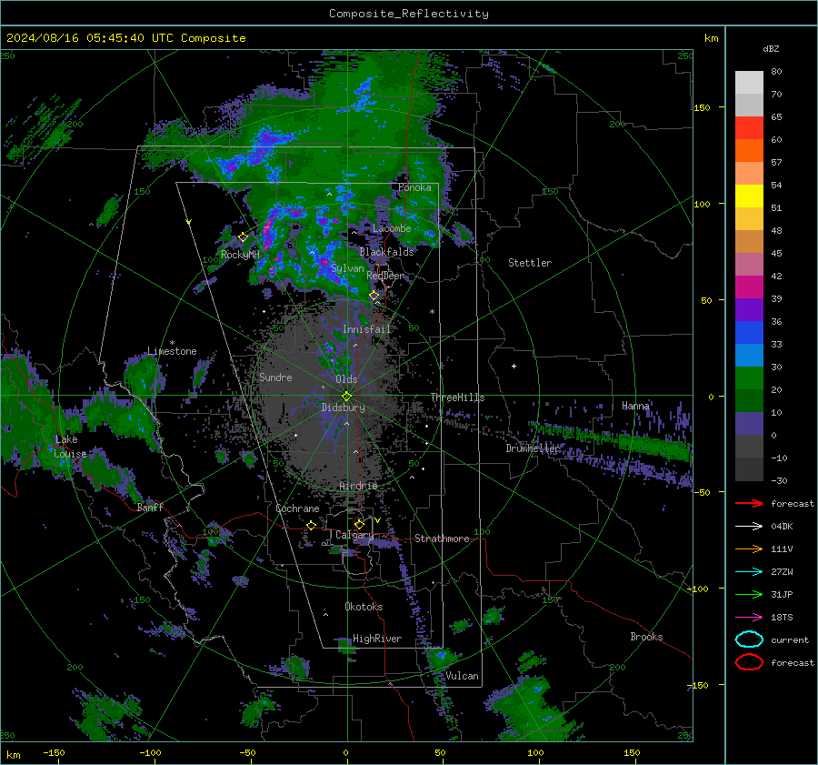Image resolution: width=818 pixels, height=765 pixels.
Task: Click the 'RockyMH' label on the map
Action: coord(240,255)
